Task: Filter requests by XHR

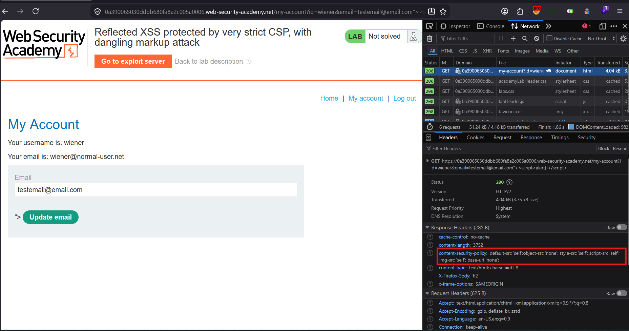Action: pos(487,51)
